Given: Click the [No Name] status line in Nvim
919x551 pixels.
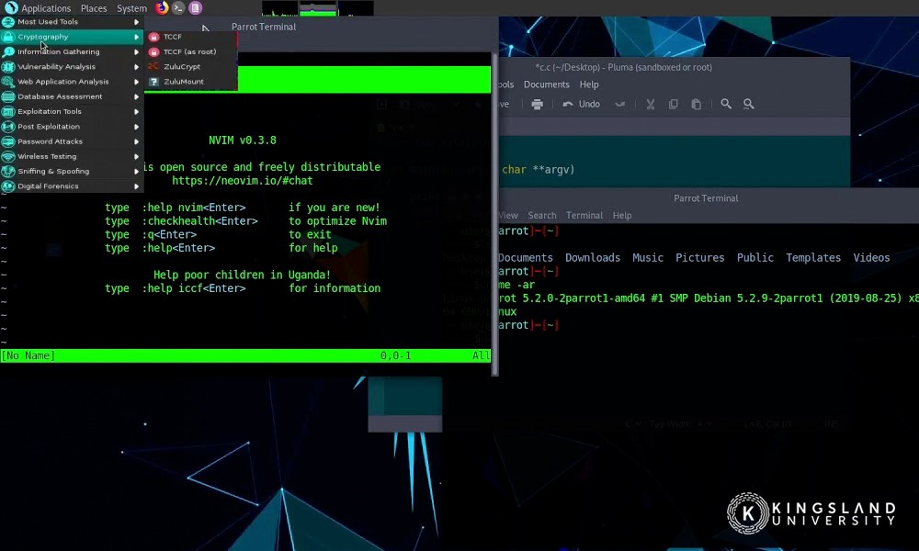Looking at the screenshot, I should tap(245, 355).
